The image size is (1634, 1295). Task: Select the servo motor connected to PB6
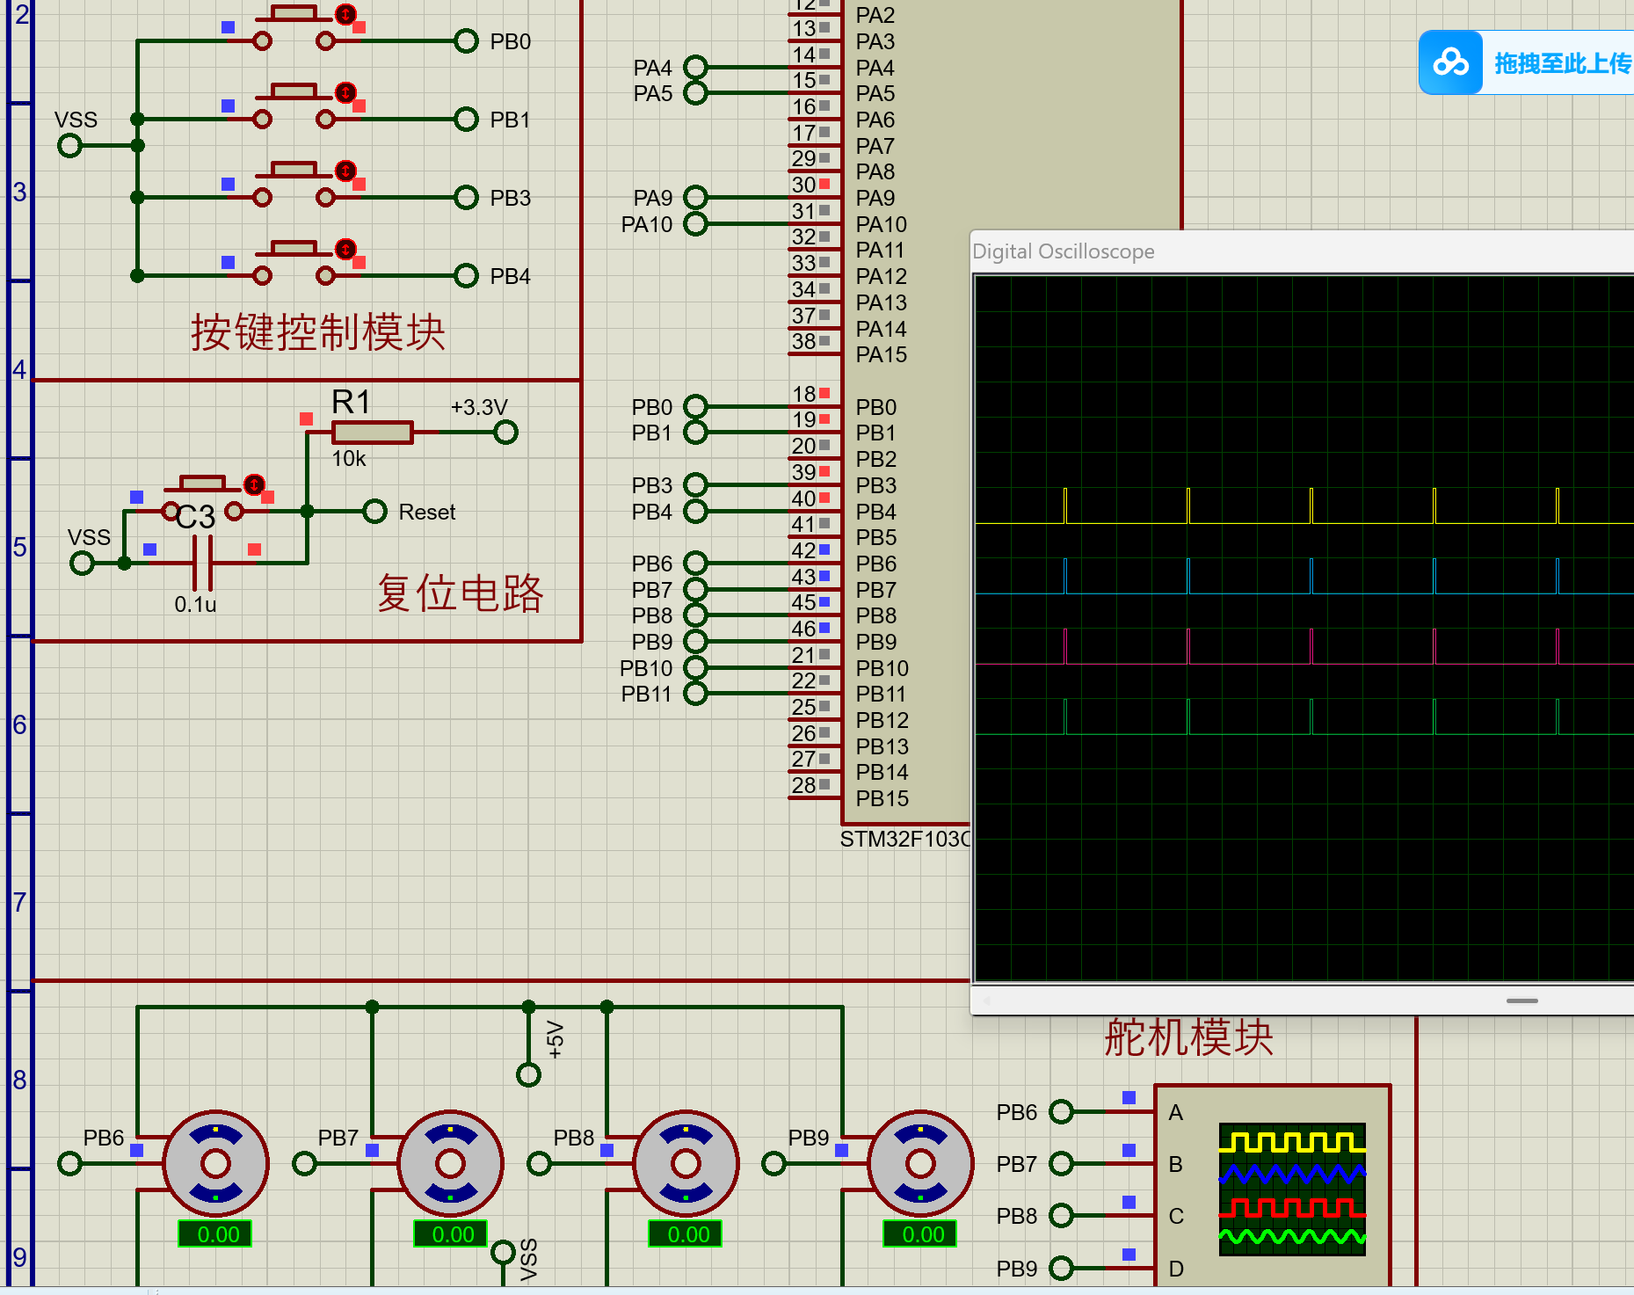coord(215,1163)
